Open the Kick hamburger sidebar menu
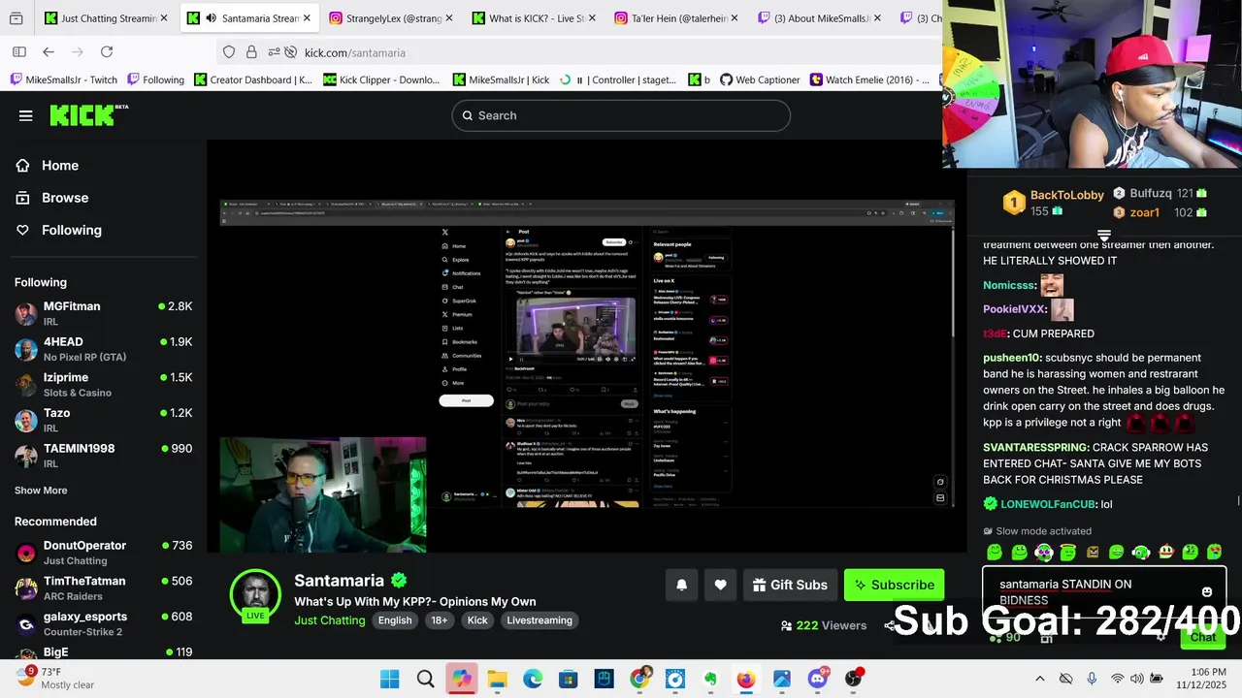This screenshot has width=1242, height=698. pos(26,115)
